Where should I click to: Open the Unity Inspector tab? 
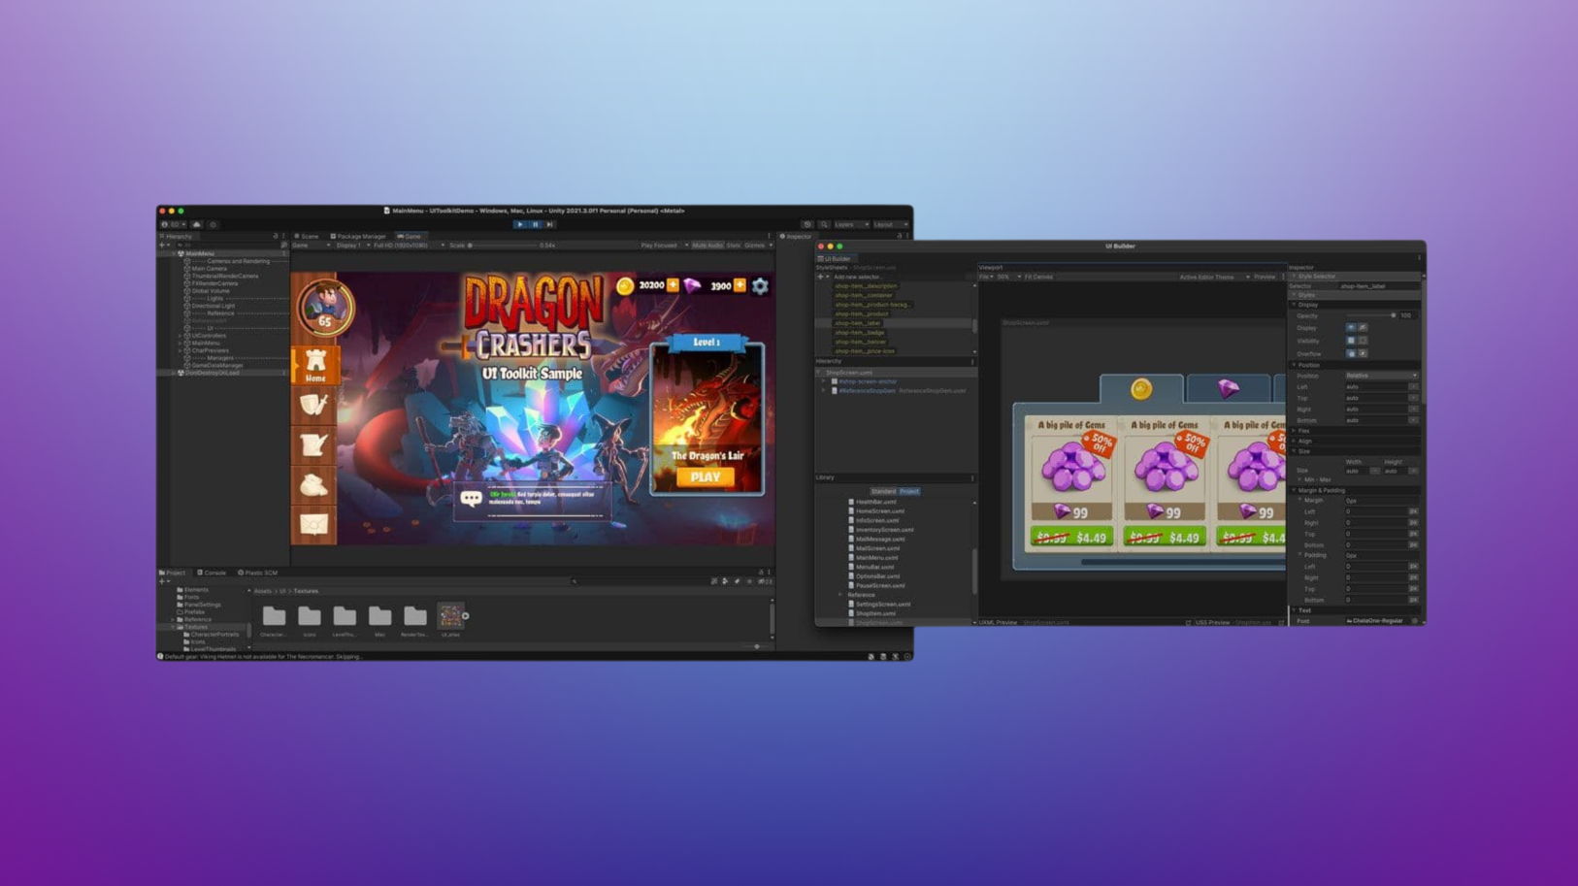tap(797, 236)
